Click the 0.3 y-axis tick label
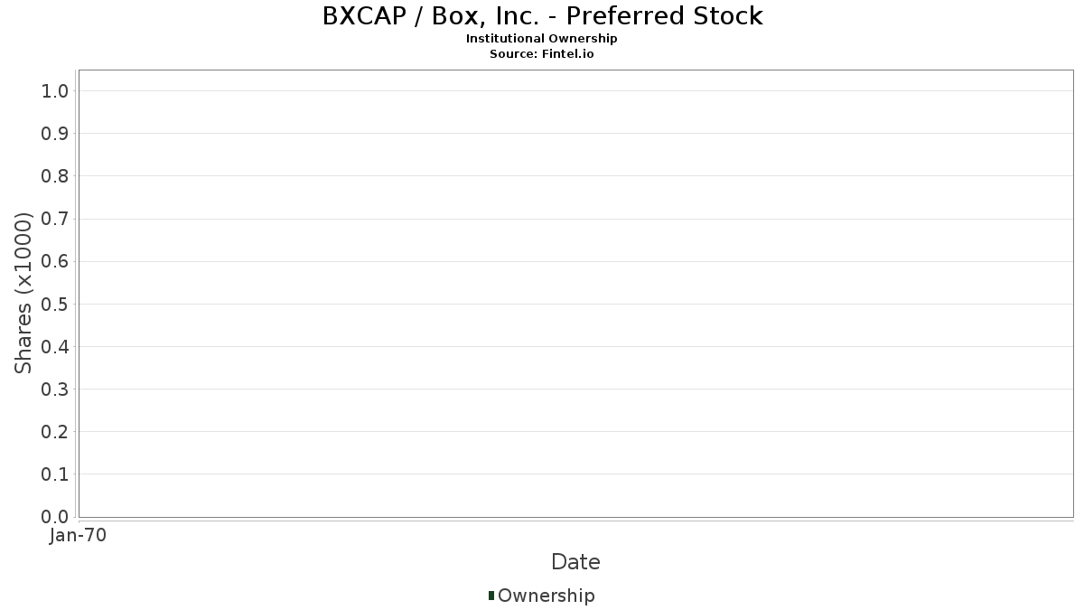The height and width of the screenshot is (610, 1084). pos(55,389)
